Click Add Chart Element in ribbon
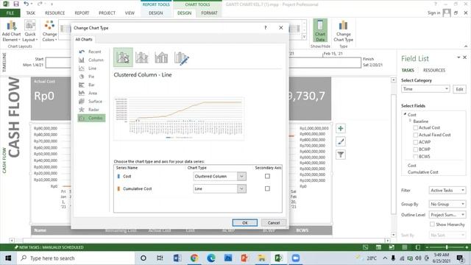This screenshot has height=265, width=471. click(12, 31)
